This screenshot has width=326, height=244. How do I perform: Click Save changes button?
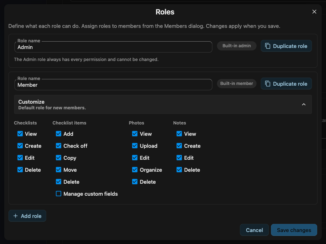[x=294, y=230]
